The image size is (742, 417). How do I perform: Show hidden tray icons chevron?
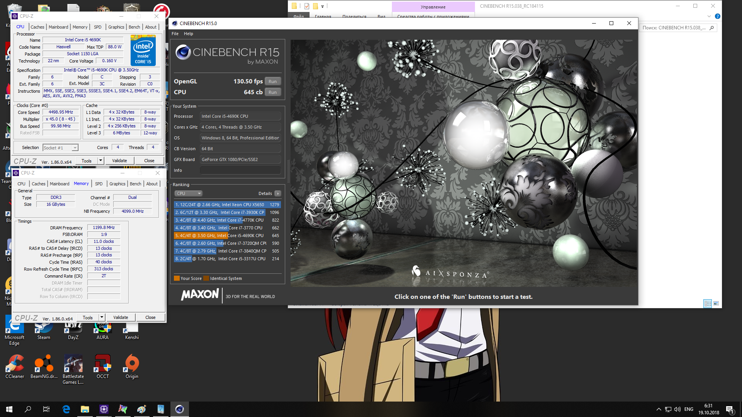click(659, 409)
